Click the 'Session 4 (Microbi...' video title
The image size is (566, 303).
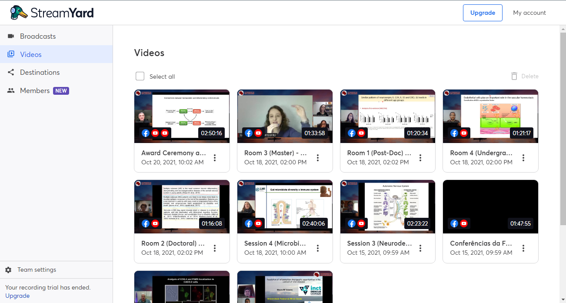click(275, 243)
